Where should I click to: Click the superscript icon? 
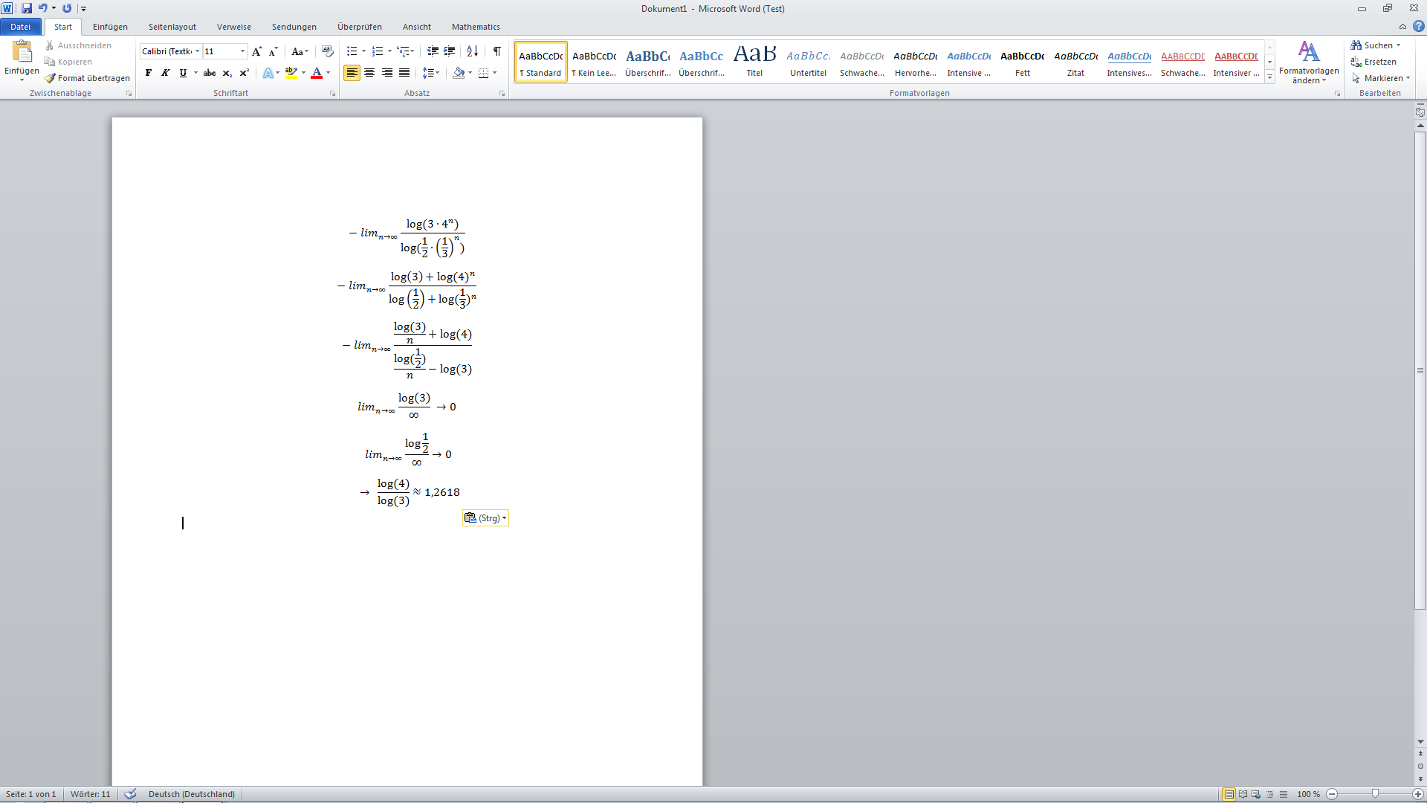tap(244, 73)
